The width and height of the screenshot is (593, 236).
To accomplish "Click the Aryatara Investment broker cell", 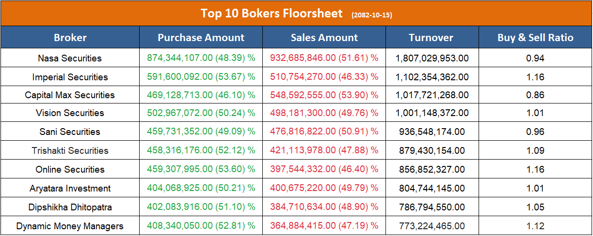I will click(70, 189).
